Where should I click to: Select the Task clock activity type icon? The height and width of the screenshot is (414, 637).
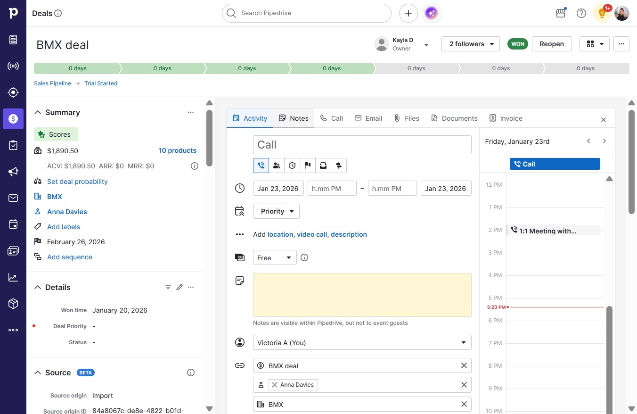pos(292,166)
